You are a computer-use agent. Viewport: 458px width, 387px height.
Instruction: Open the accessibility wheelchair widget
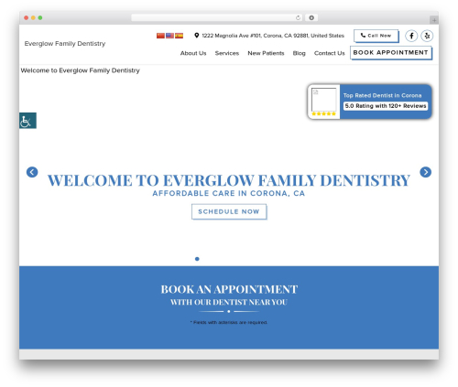click(x=27, y=121)
